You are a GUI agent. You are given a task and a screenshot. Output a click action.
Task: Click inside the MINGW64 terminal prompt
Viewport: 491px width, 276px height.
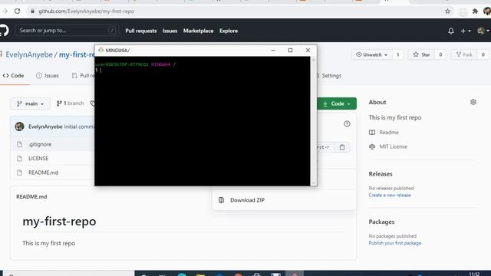pos(203,121)
